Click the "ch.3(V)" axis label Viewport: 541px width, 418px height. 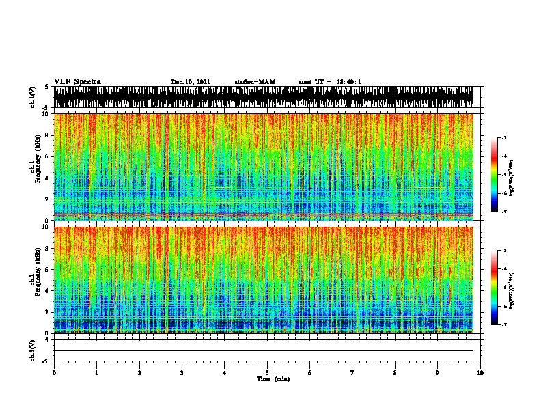pos(32,350)
